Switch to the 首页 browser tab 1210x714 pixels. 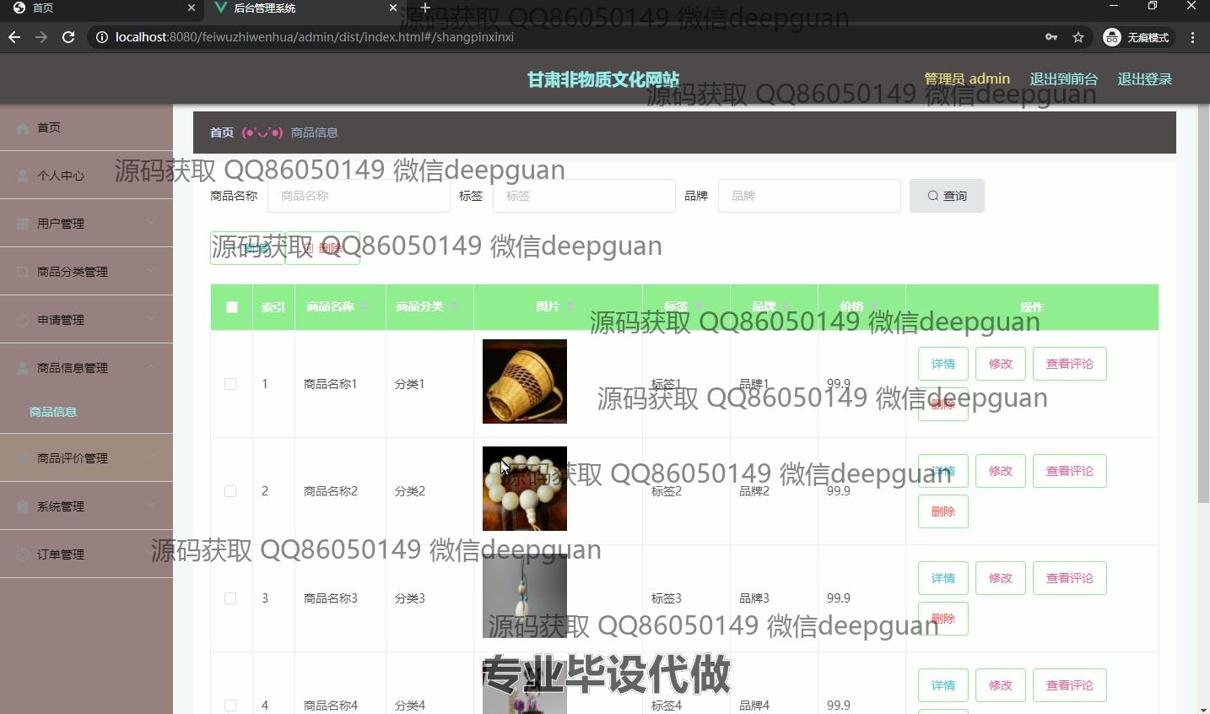[x=101, y=8]
